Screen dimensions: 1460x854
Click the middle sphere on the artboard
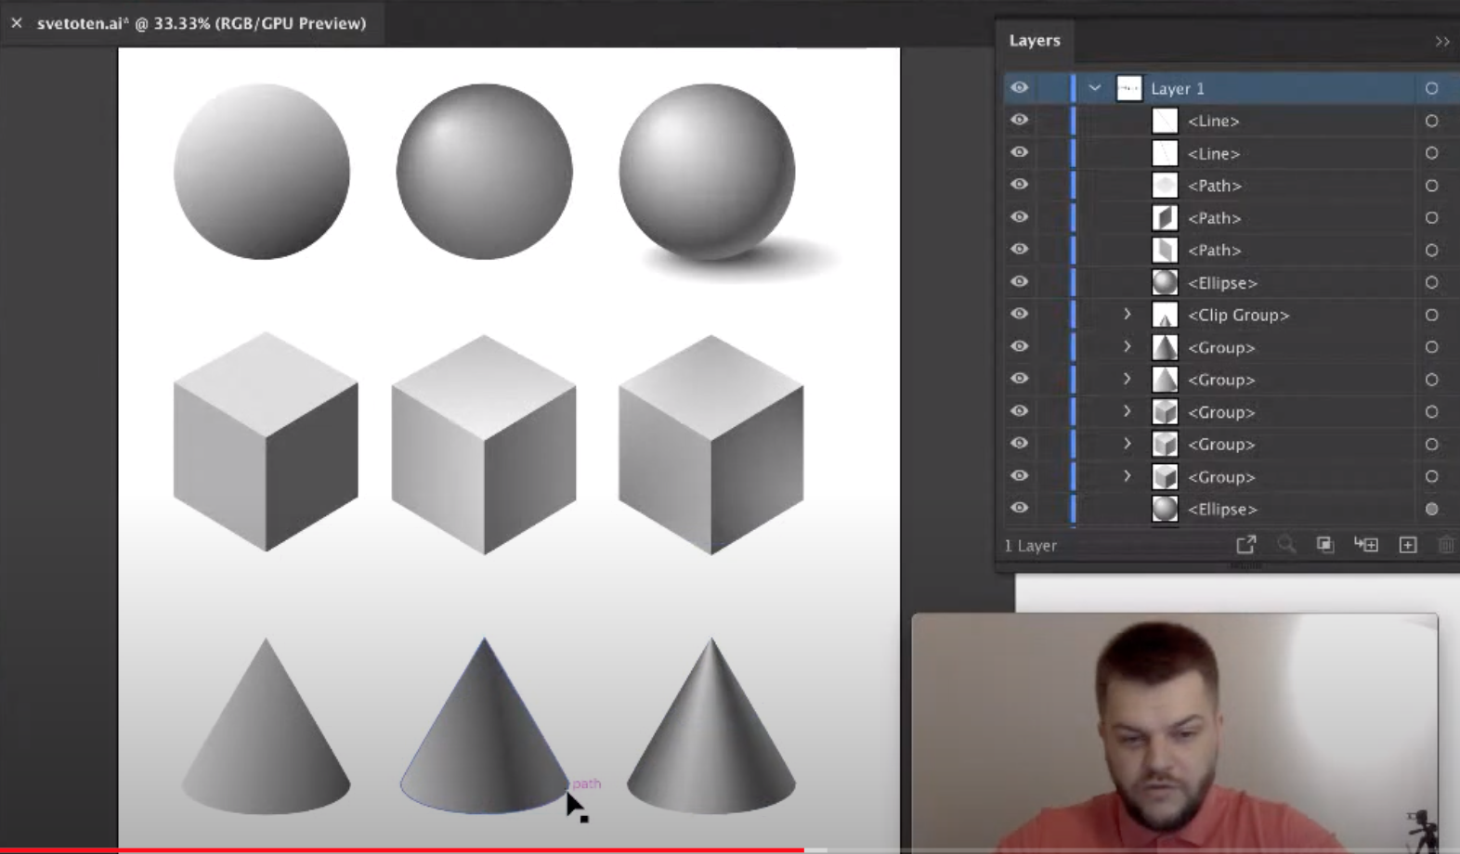pos(484,172)
